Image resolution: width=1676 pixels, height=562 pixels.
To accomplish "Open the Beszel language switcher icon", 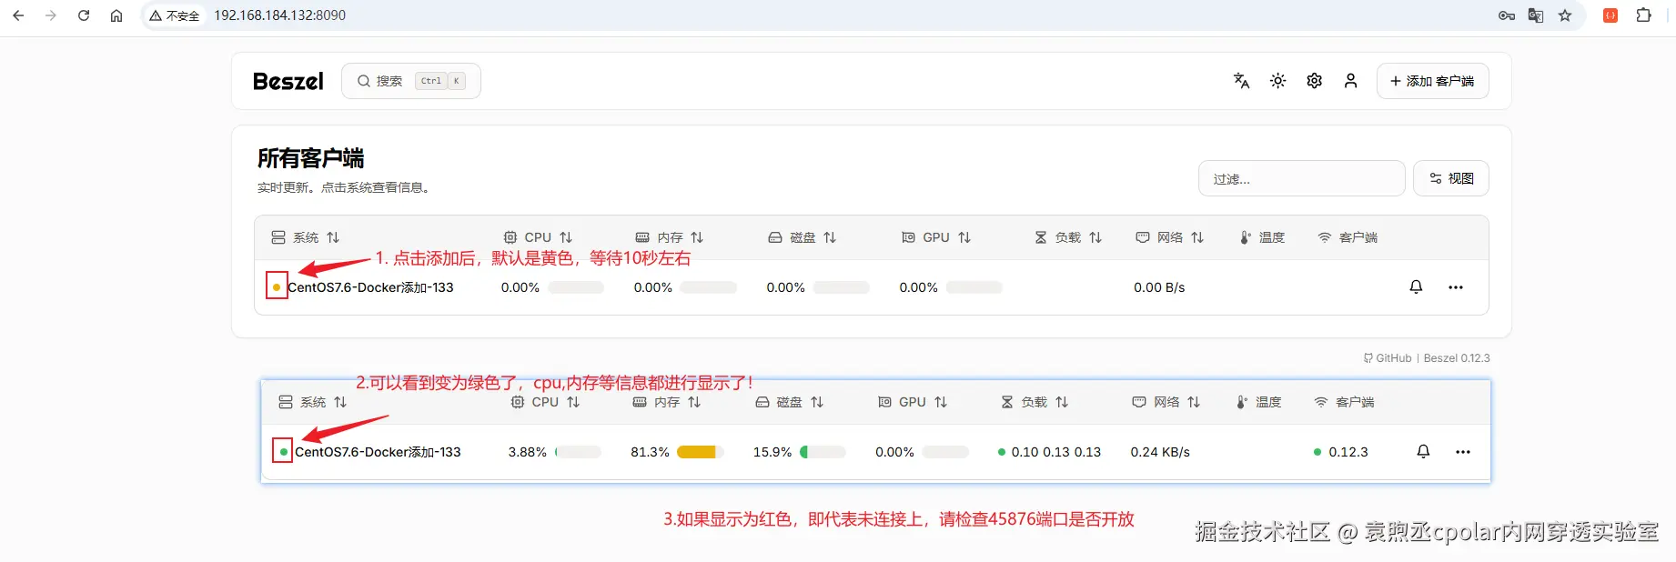I will [x=1241, y=81].
